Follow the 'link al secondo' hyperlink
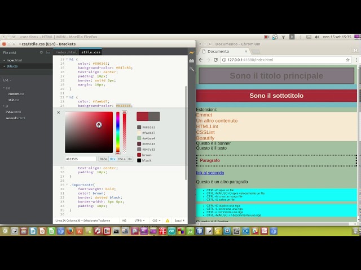The image size is (361, 270). (x=210, y=173)
